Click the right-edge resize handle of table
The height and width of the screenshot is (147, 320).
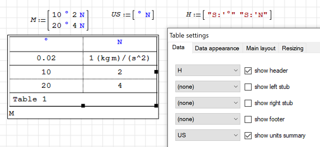click(156, 72)
